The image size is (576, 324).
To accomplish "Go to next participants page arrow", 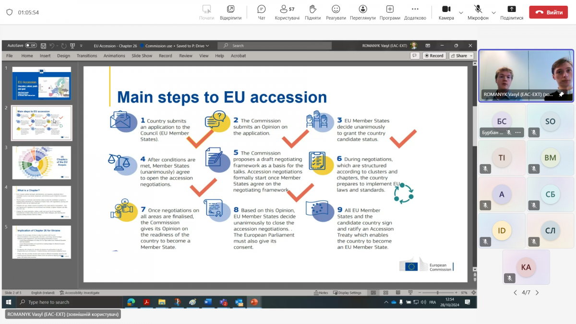I will [x=537, y=292].
